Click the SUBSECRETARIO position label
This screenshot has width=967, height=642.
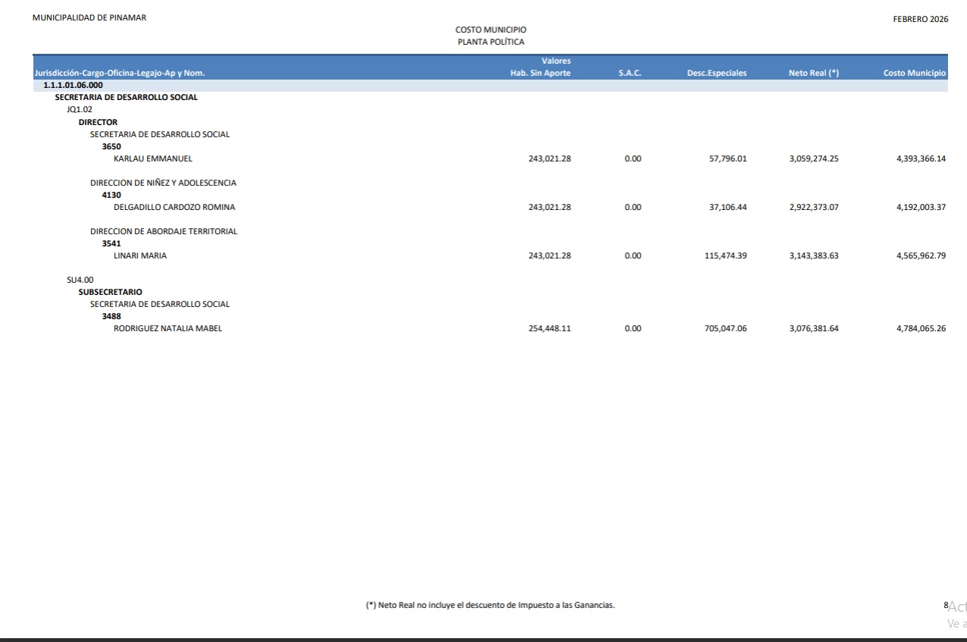[110, 292]
